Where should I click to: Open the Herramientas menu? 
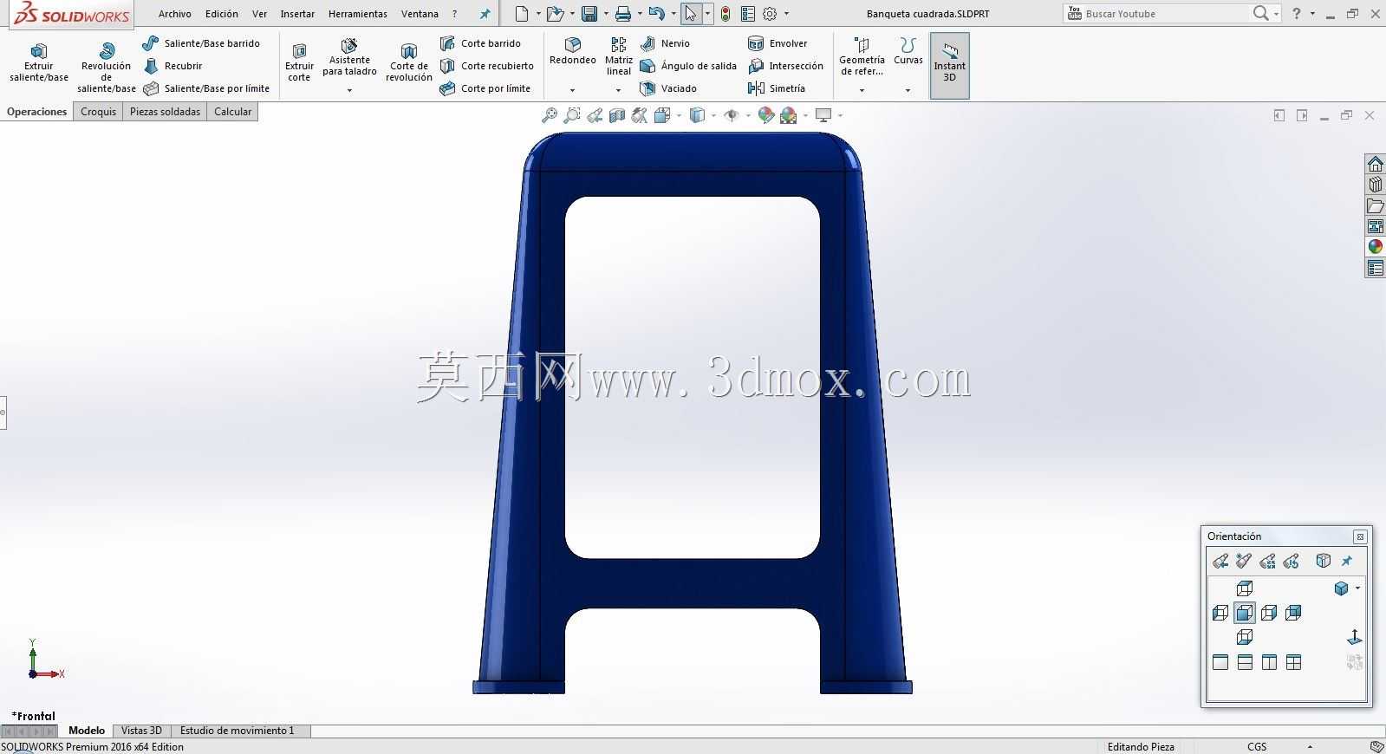tap(358, 14)
